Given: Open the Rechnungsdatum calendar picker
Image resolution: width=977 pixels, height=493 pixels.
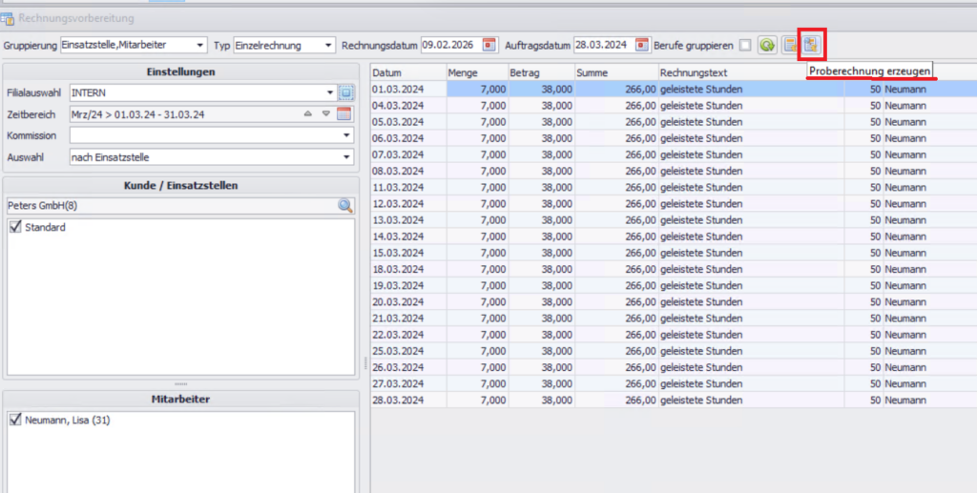Looking at the screenshot, I should pos(489,45).
